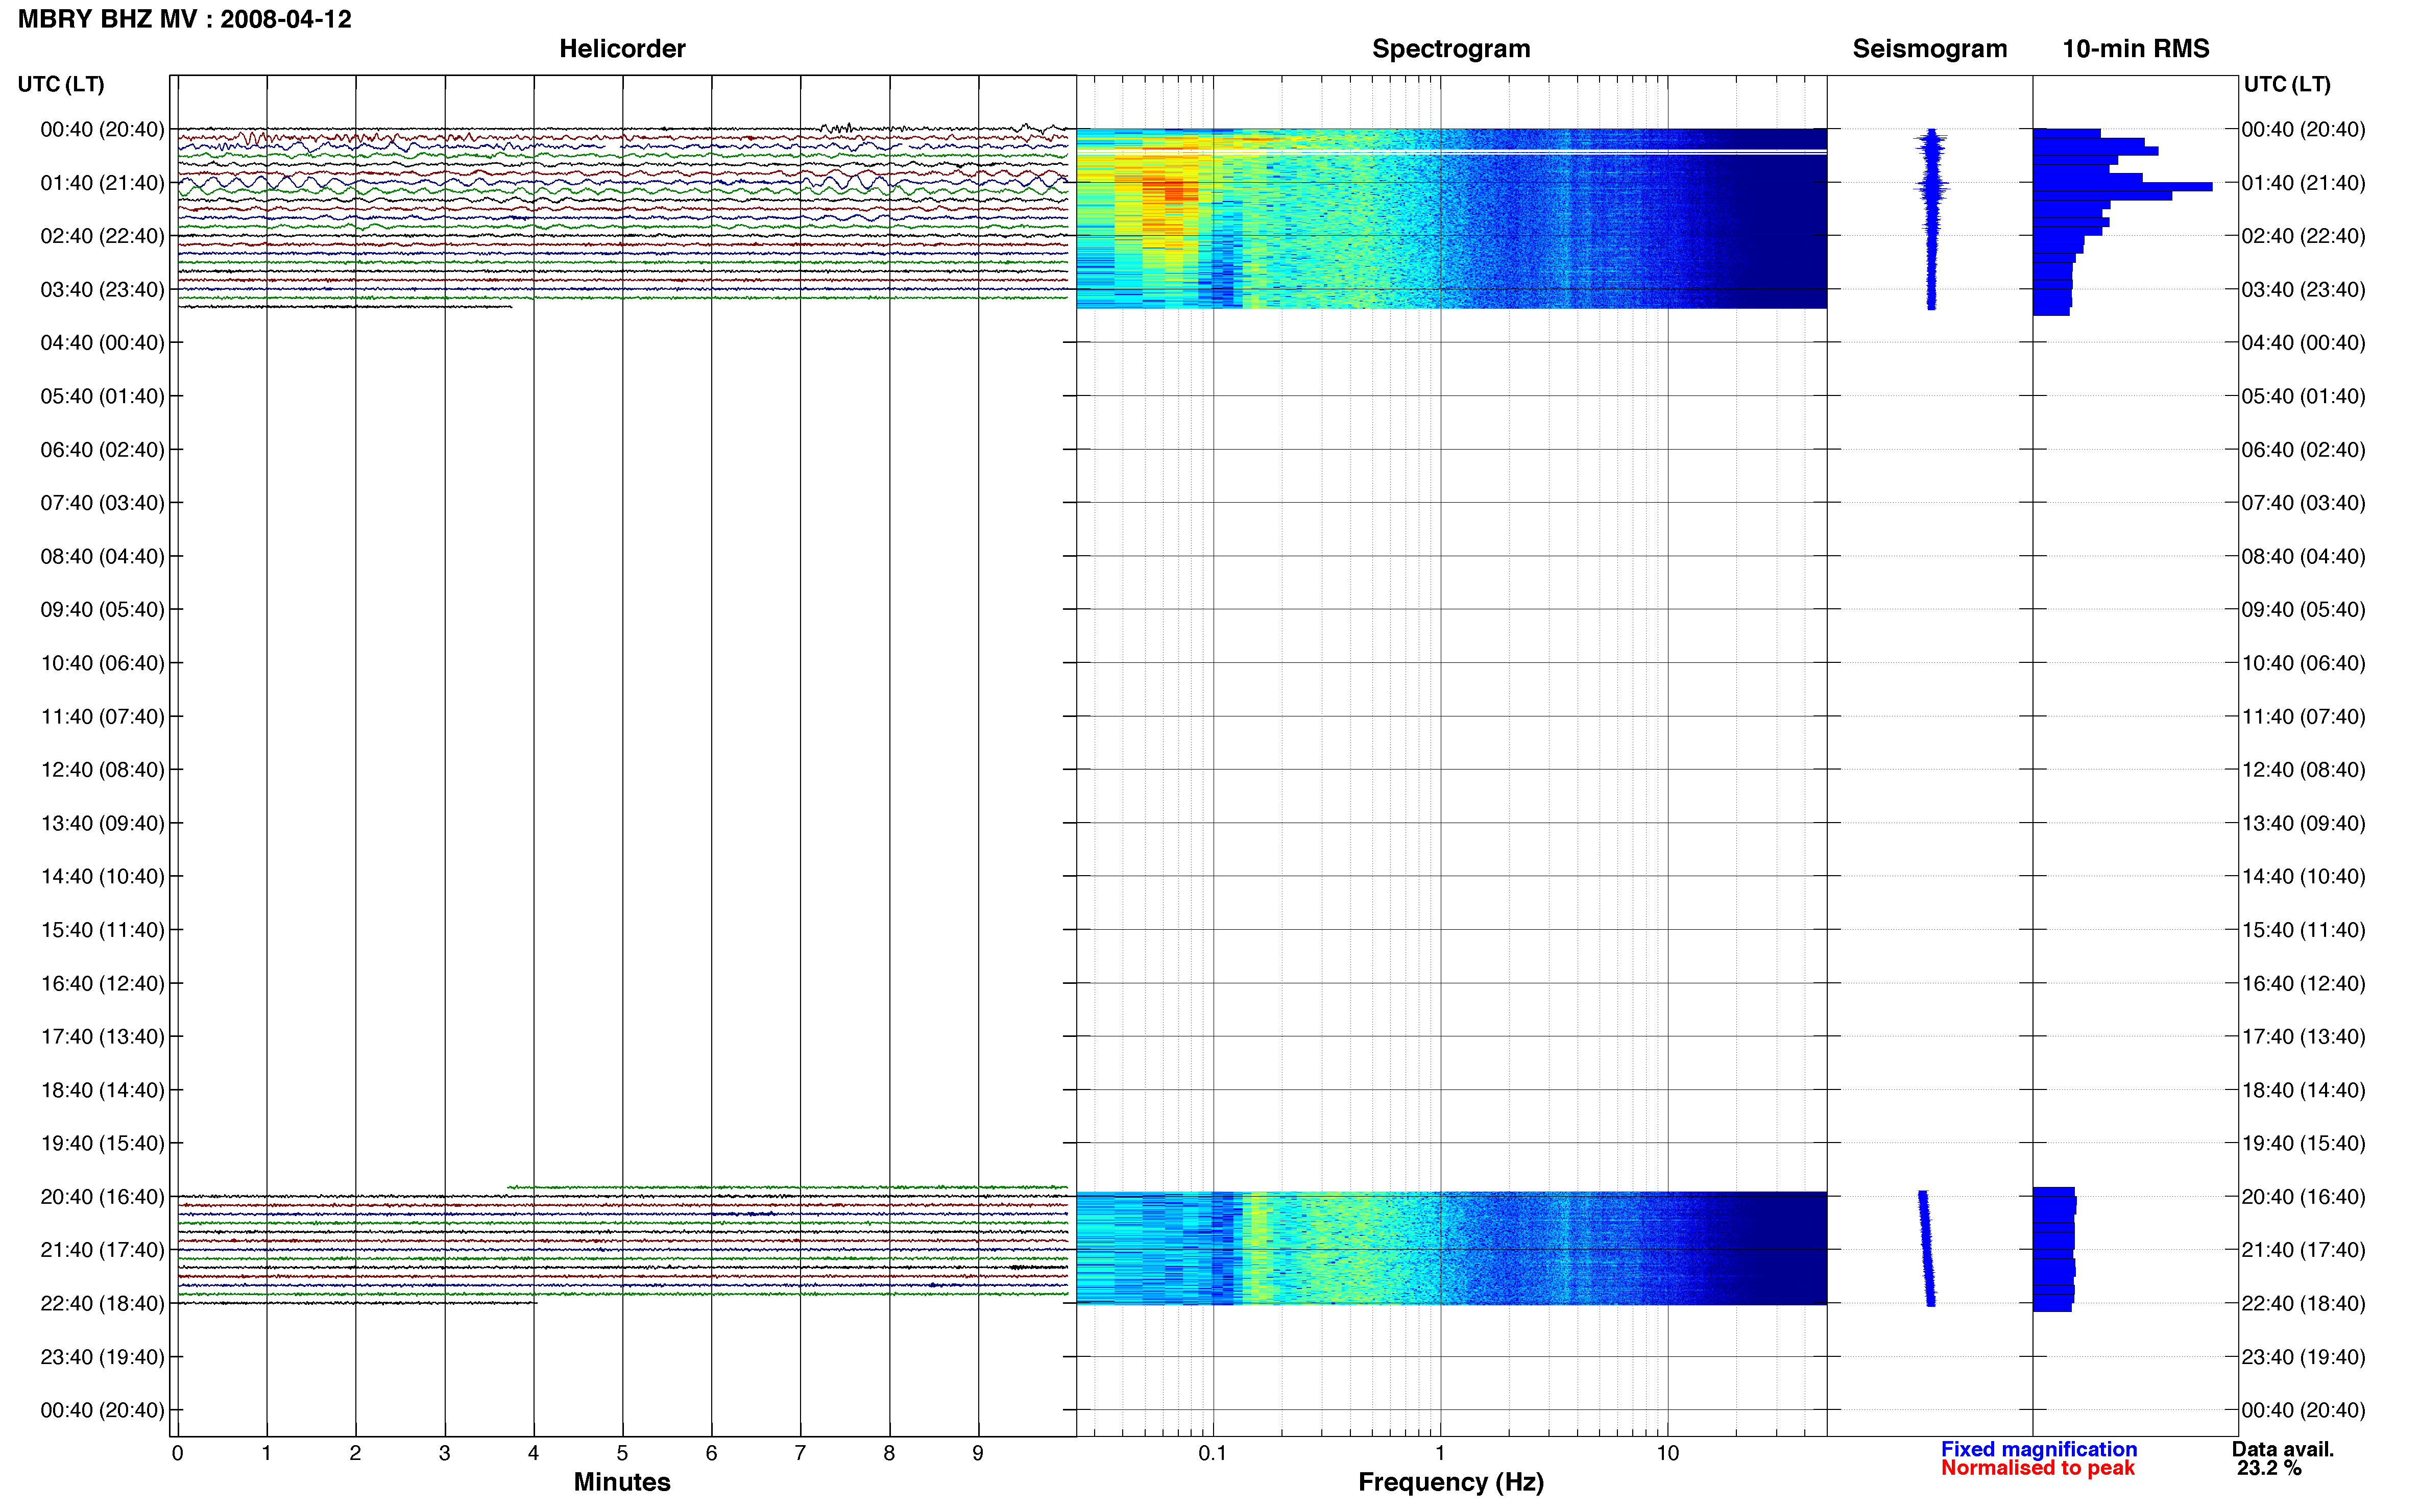
Task: Click the 09:40 (05:40) label on the right axis
Action: [x=2303, y=610]
